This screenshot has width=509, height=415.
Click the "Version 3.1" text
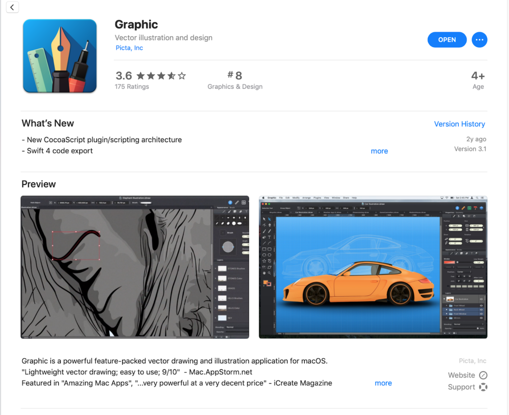470,149
